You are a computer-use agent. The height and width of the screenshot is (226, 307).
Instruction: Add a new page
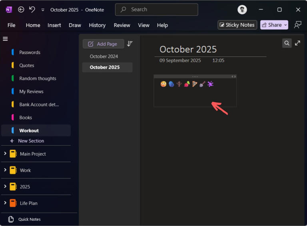click(103, 44)
